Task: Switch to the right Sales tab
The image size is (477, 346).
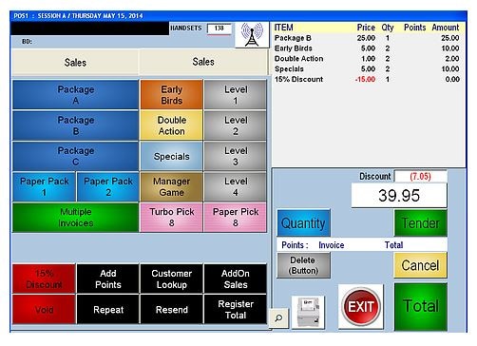Action: [x=203, y=62]
